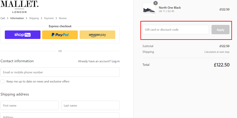Focus the Email or mobile phone number field
The image size is (237, 118).
point(60,72)
